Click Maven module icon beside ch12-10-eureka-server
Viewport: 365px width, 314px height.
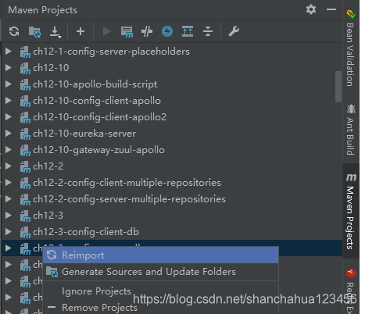tap(25, 134)
